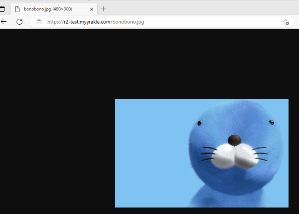Image resolution: width=299 pixels, height=214 pixels.
Task: Click the seal's black nose in image
Action: (234, 140)
